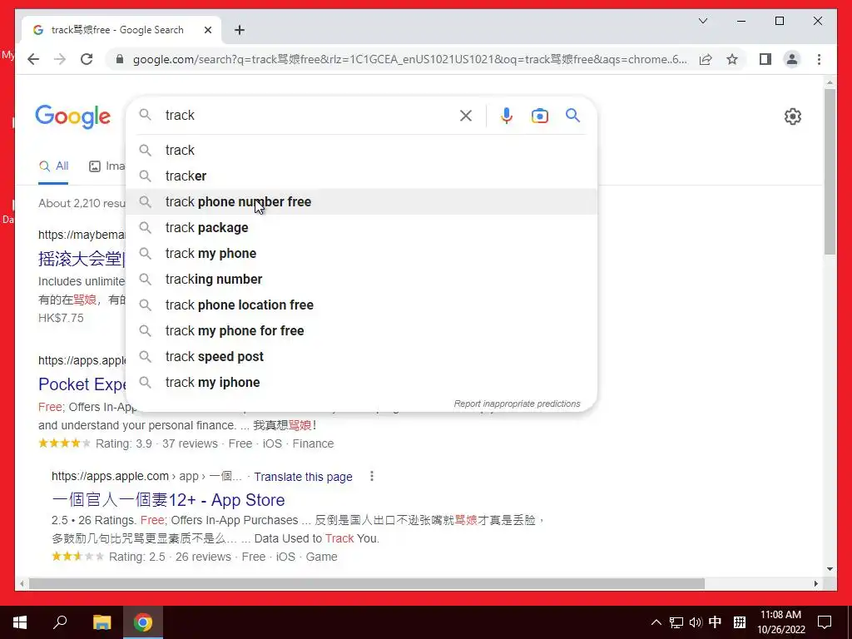Click the address bar URL

coord(409,59)
